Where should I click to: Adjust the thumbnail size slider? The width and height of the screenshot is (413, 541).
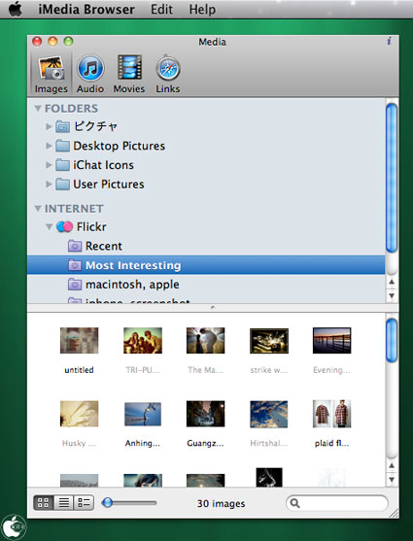(108, 503)
